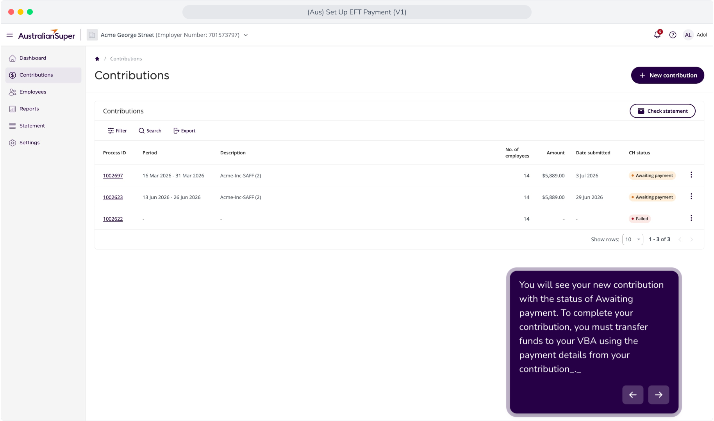Image resolution: width=714 pixels, height=421 pixels.
Task: Click the Period column header
Action: pyautogui.click(x=150, y=153)
